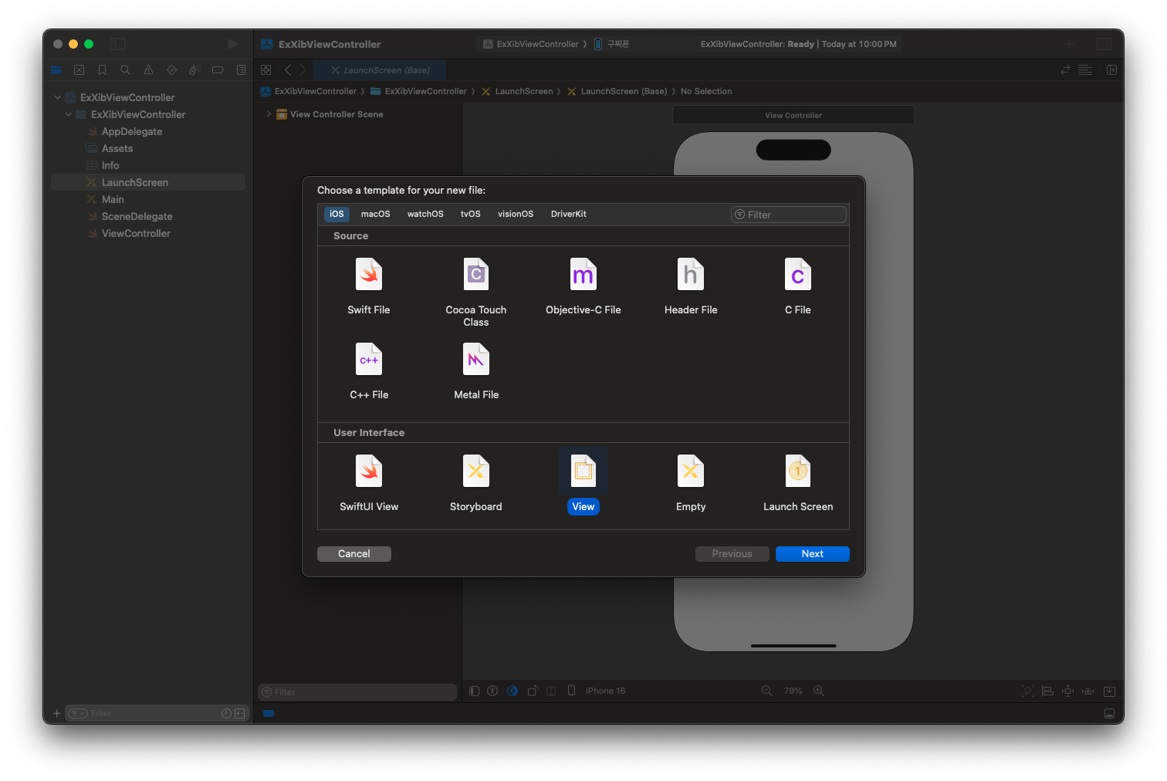
Task: Select the run destination device
Action: (612, 44)
